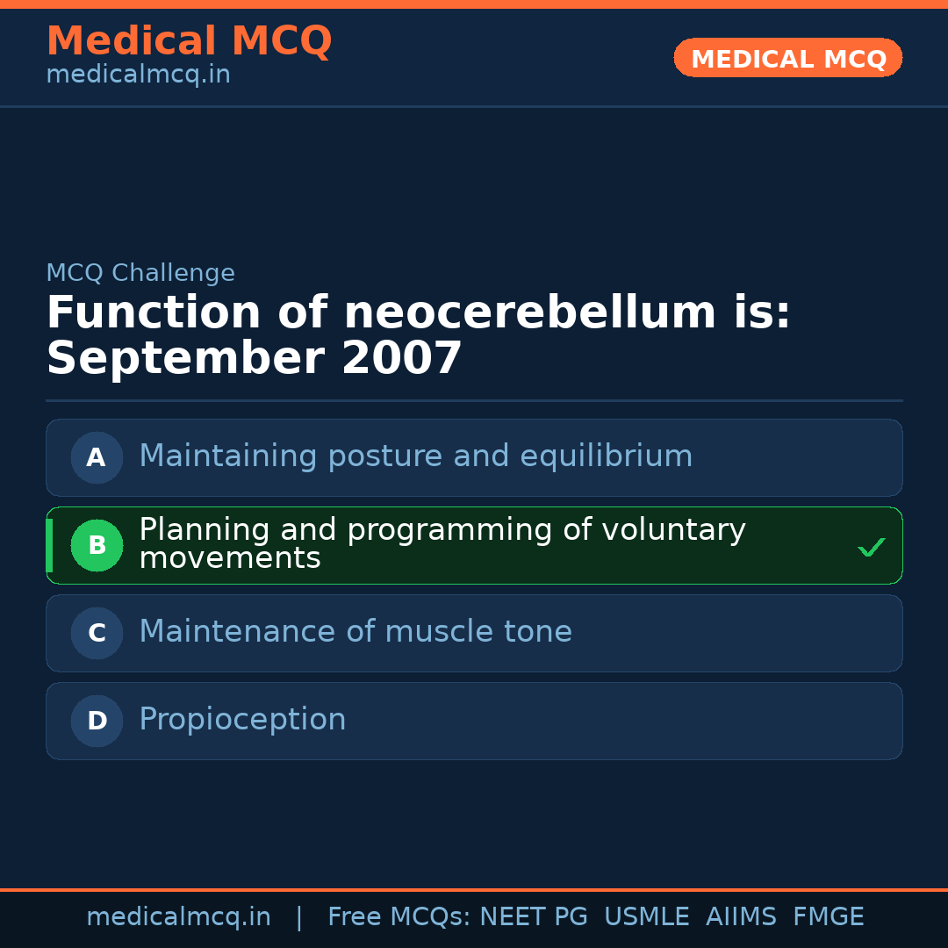Click the green letter B circle badge

[x=97, y=545]
